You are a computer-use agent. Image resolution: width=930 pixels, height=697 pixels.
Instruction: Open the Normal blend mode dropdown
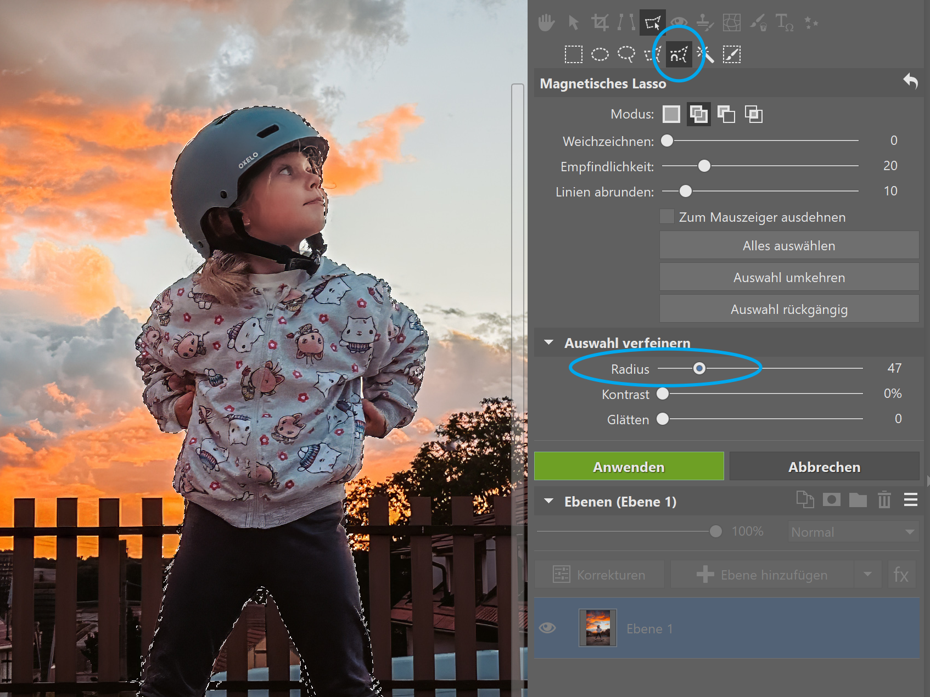point(853,532)
